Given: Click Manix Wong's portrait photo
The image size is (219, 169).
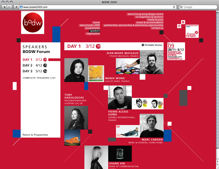Looking at the screenshot, I should (76, 70).
